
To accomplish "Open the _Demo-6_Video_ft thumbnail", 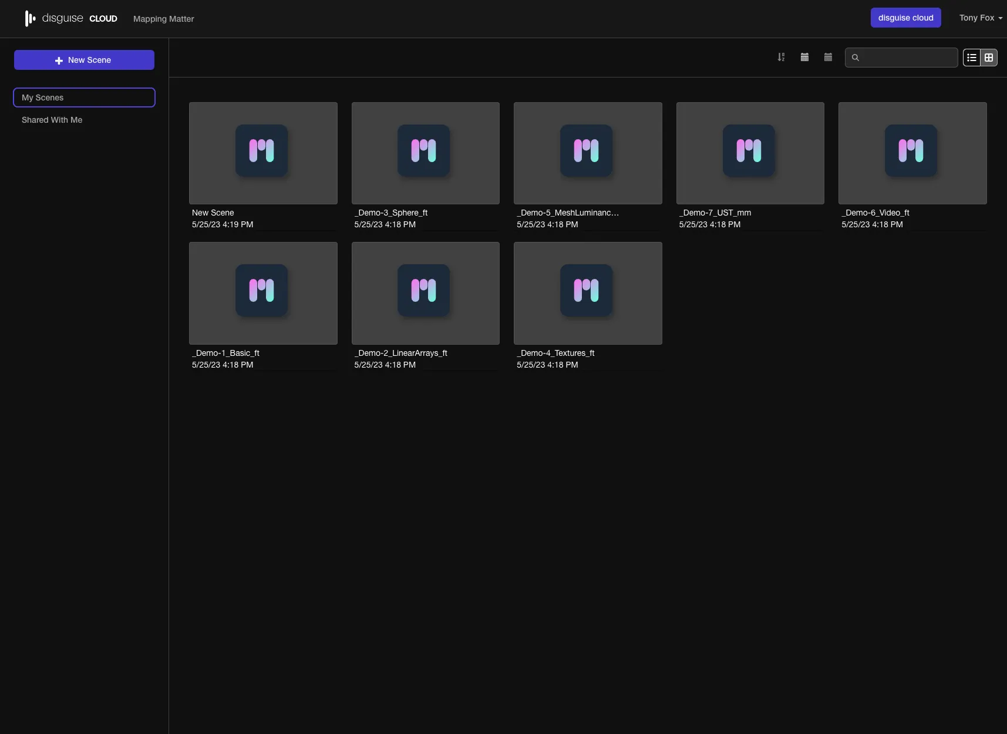I will 912,153.
